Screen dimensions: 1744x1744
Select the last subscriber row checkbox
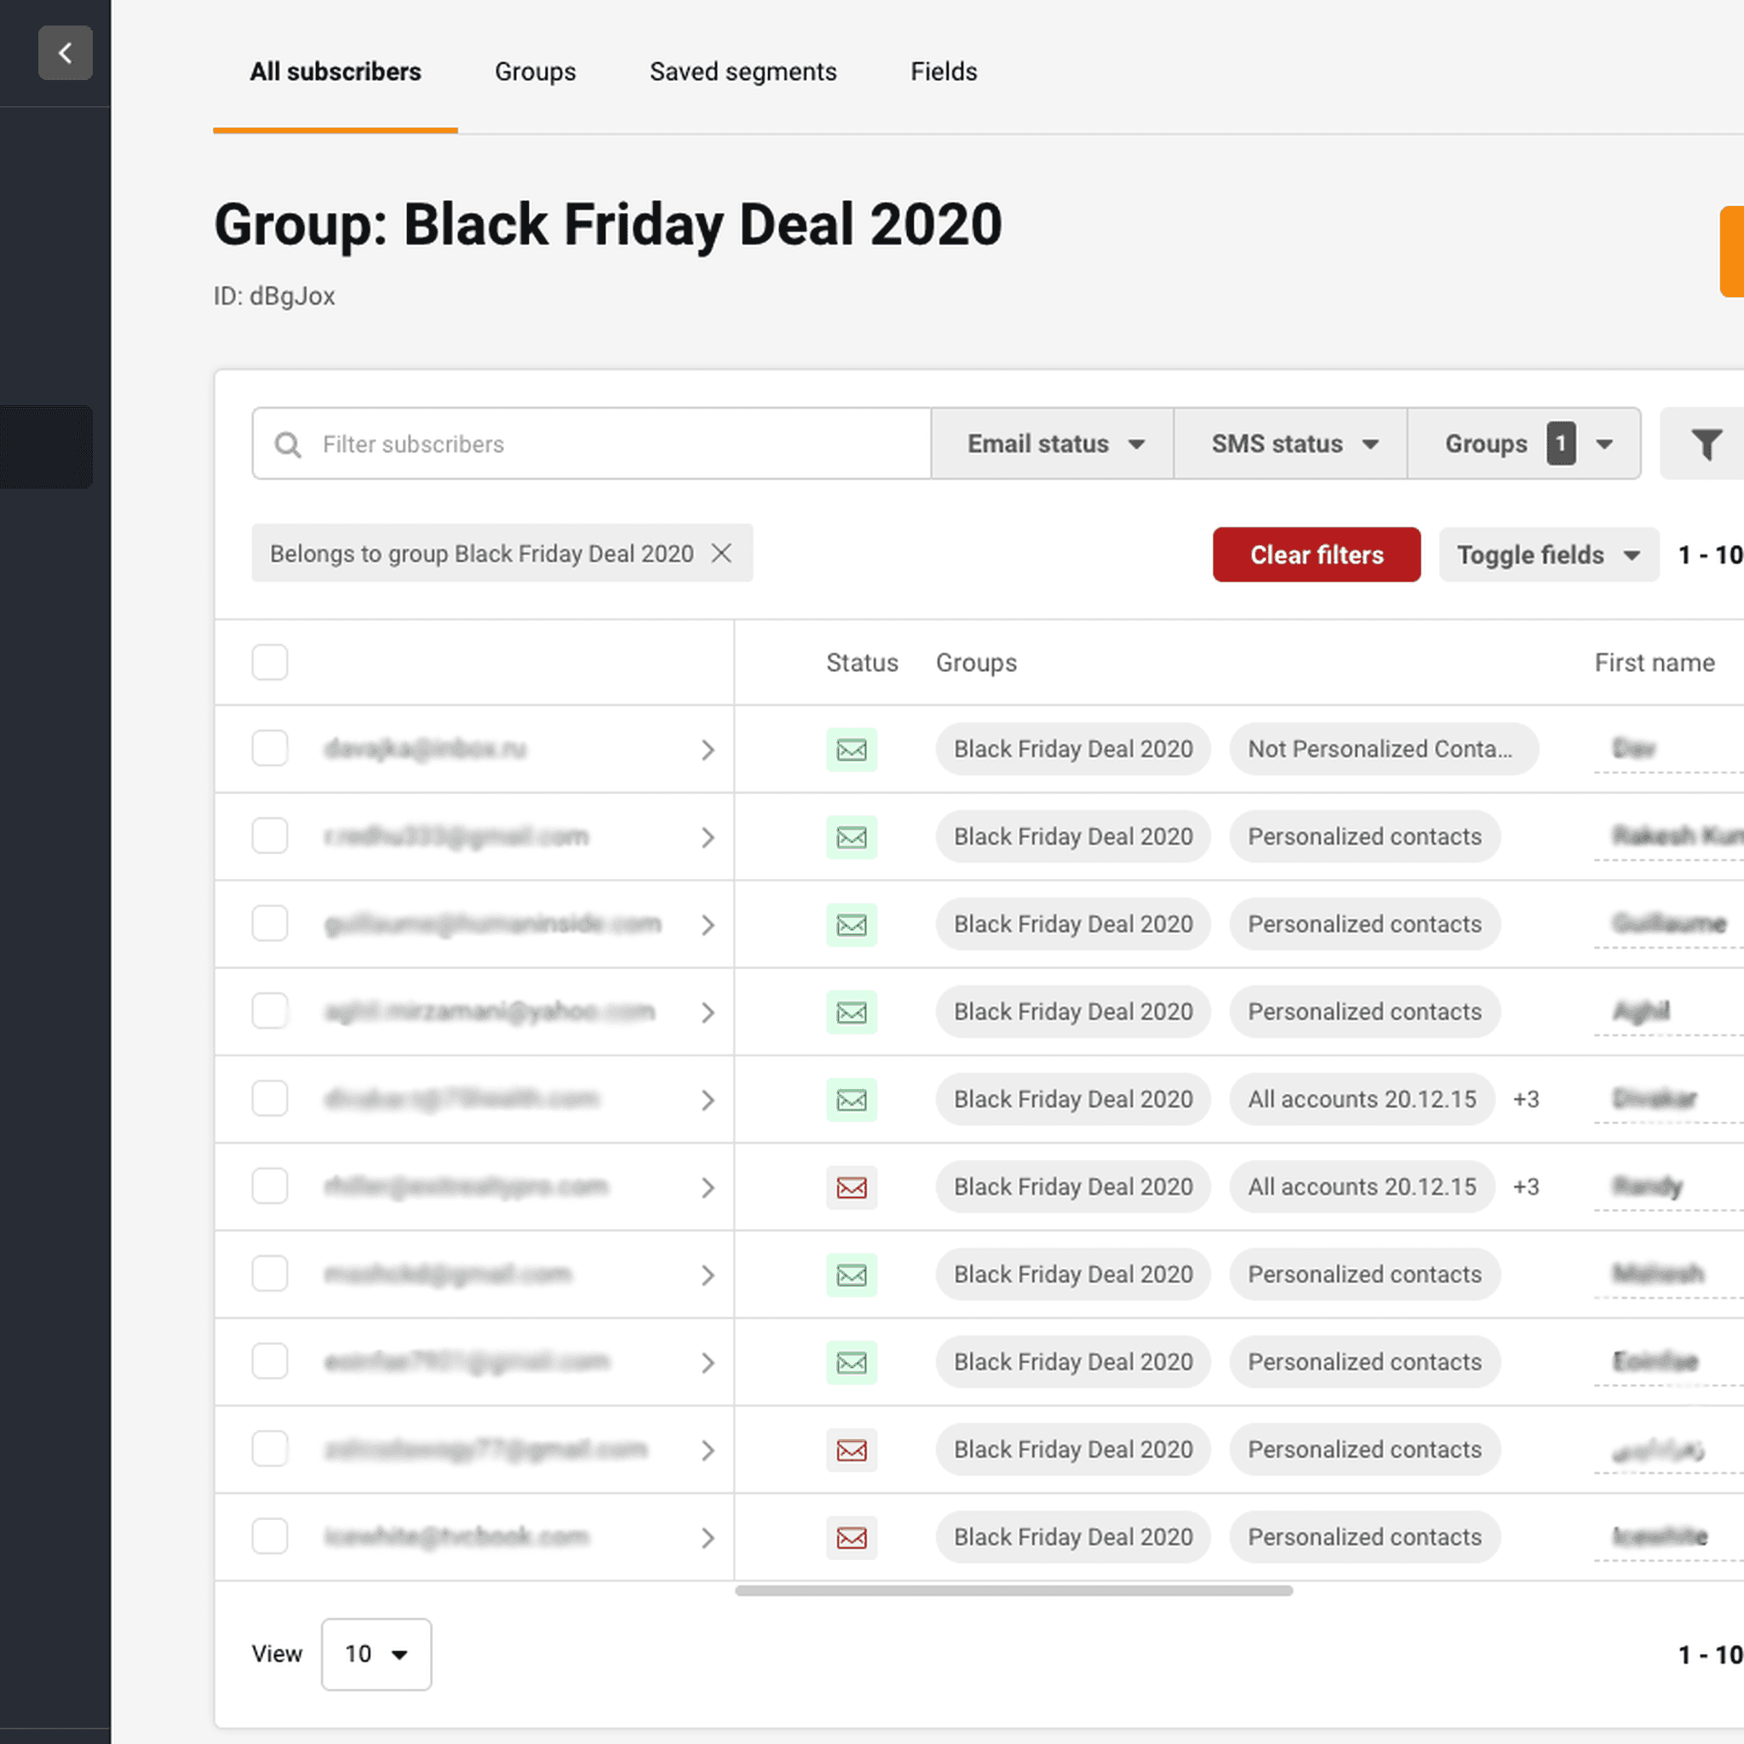(270, 1536)
